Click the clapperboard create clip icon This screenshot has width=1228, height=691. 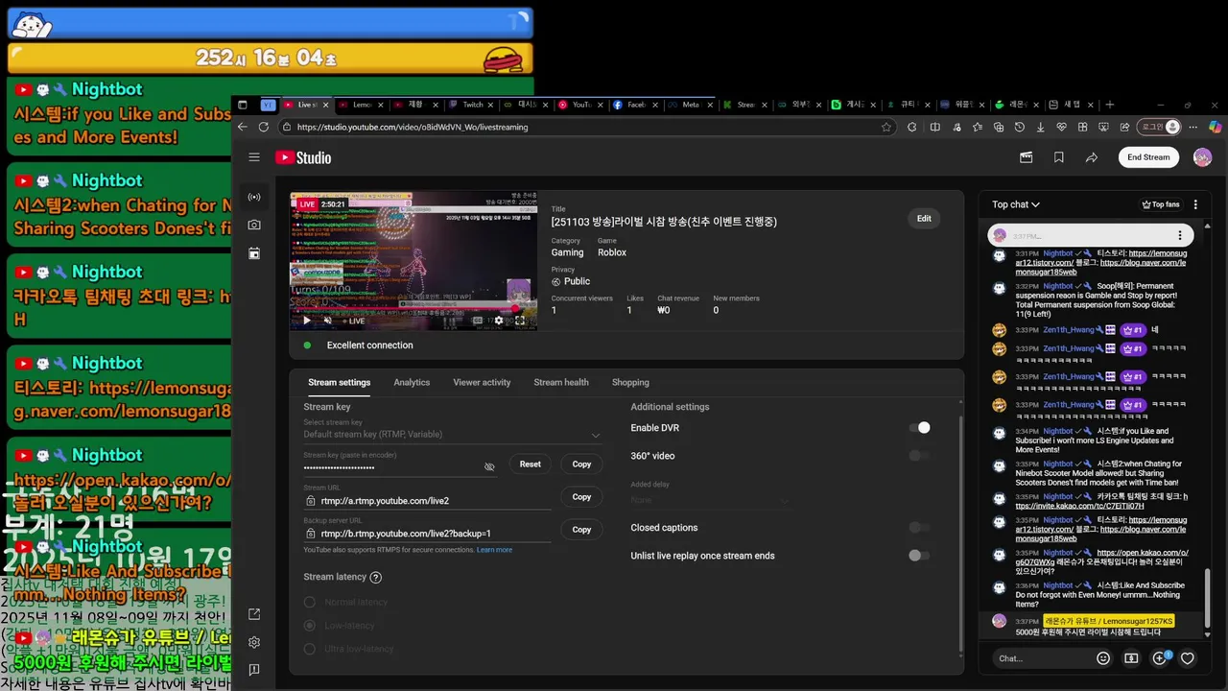tap(1026, 157)
